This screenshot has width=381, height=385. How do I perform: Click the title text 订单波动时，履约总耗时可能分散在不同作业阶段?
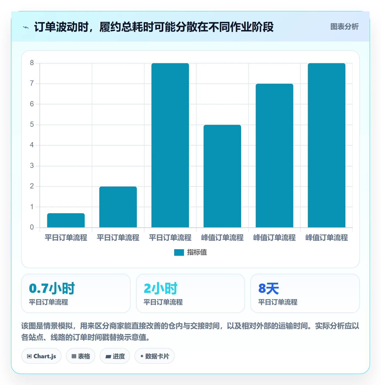point(154,27)
